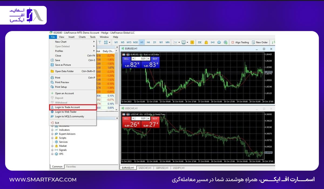Select Save as Picture menu entry
Image resolution: width=324 pixels, height=189 pixels.
click(73, 65)
